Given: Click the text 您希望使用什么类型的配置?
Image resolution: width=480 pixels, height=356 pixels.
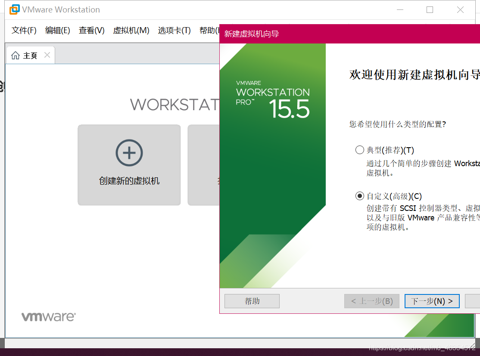Looking at the screenshot, I should [x=398, y=124].
